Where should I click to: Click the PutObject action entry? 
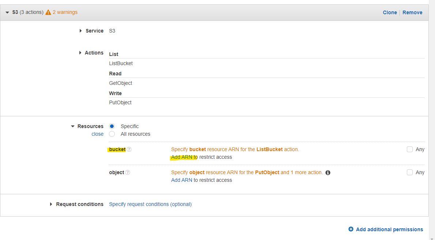click(120, 102)
